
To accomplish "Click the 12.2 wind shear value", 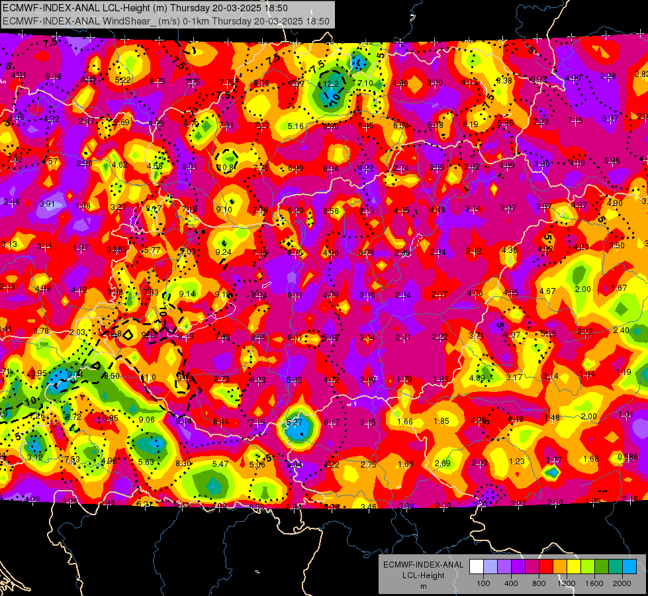I will coord(331,84).
